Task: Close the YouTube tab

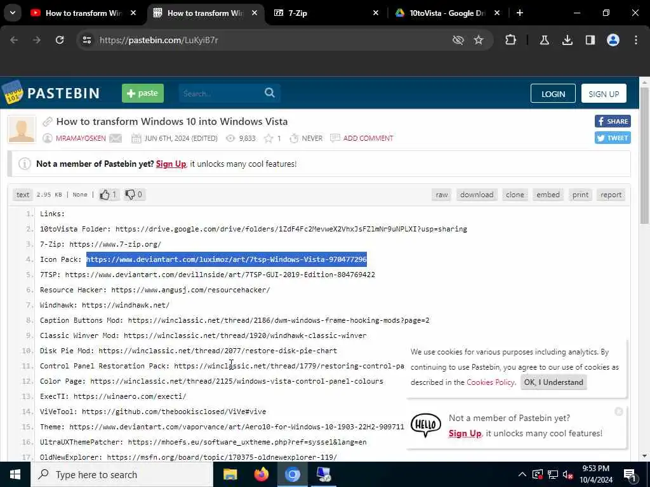Action: tap(133, 13)
